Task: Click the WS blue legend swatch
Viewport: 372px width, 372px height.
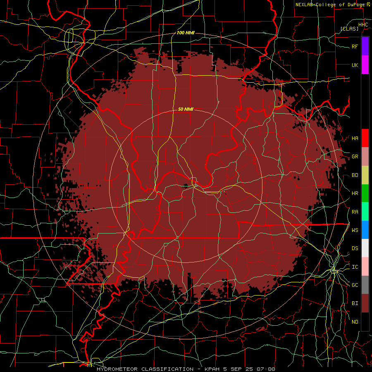Action: point(365,230)
